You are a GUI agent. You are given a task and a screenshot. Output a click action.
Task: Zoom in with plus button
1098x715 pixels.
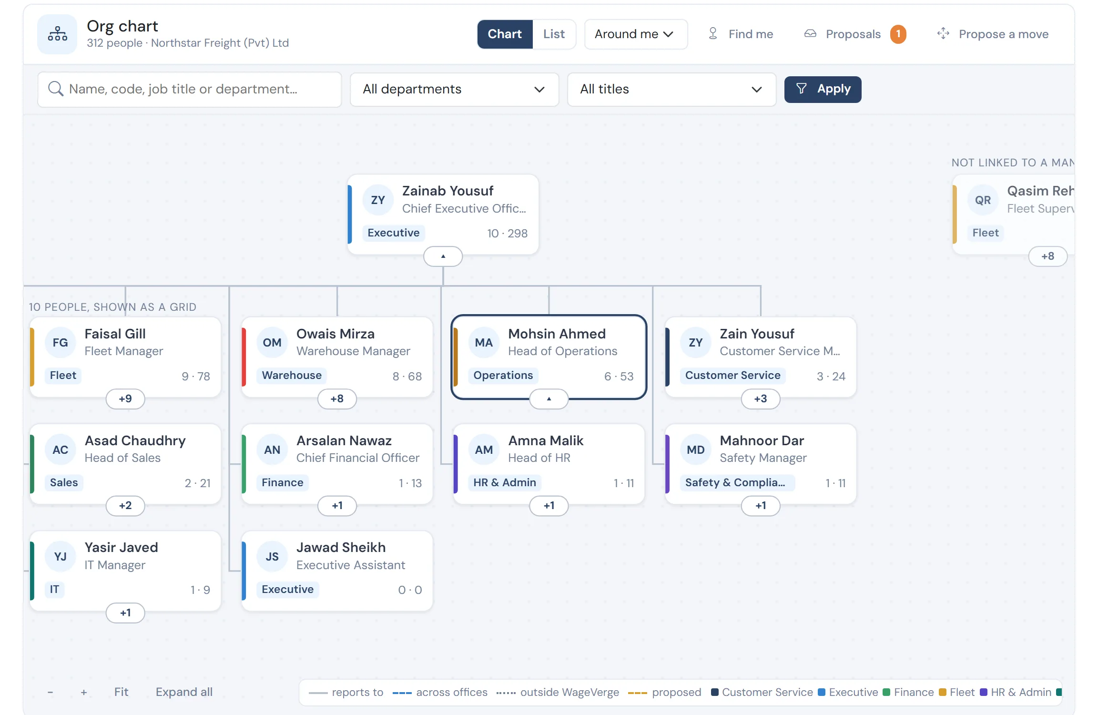click(84, 692)
